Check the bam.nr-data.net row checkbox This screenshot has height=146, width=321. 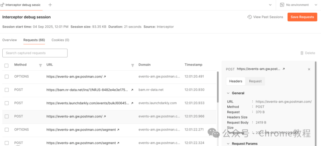[x=7, y=90]
